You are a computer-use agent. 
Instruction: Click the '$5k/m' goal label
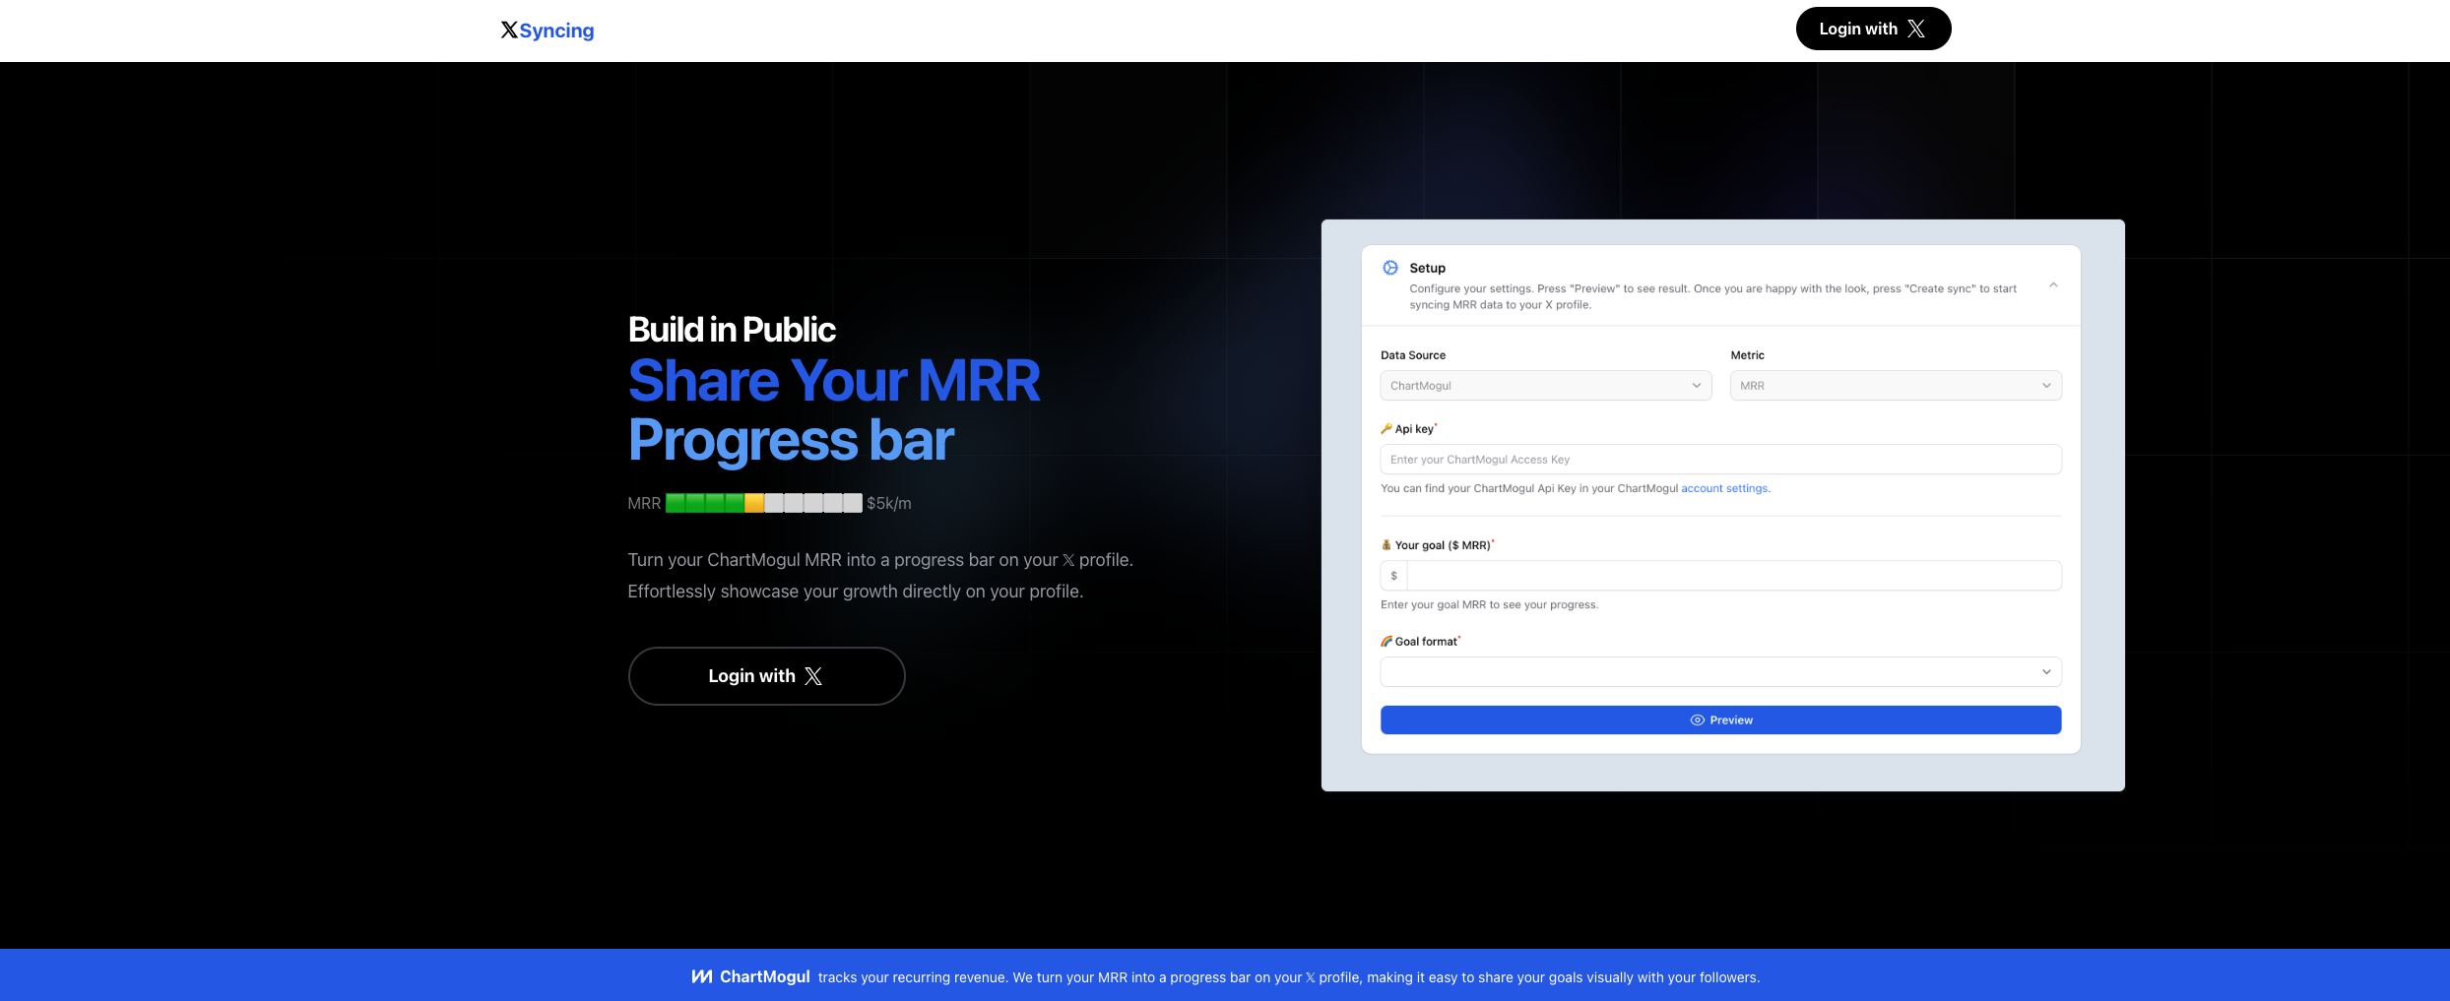(889, 504)
